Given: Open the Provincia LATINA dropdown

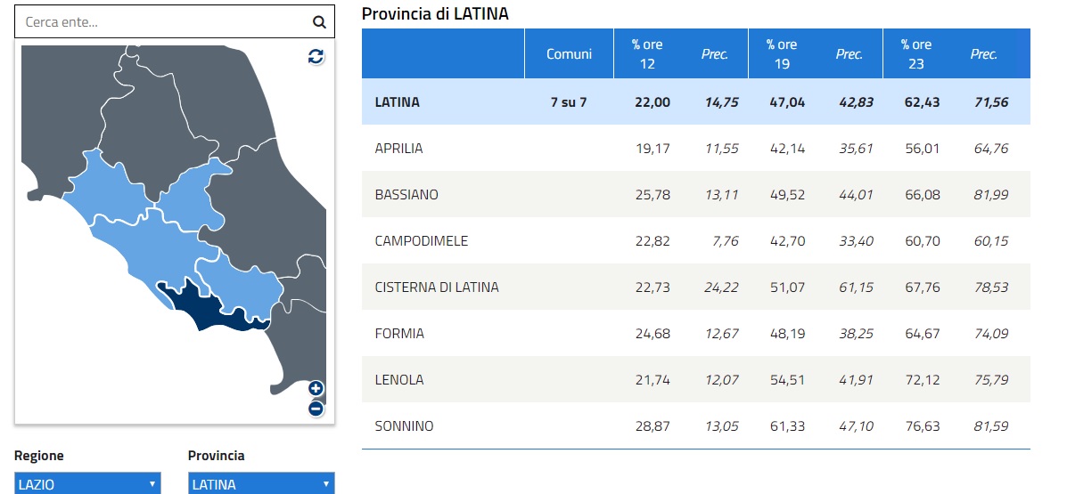Looking at the screenshot, I should pyautogui.click(x=261, y=484).
